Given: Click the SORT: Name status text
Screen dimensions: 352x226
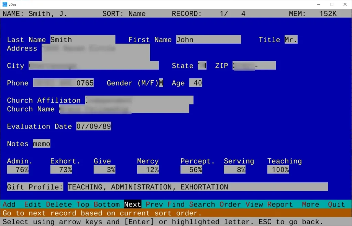Looking at the screenshot, I should pyautogui.click(x=124, y=14).
